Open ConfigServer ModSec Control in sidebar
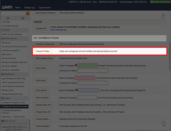The width and height of the screenshot is (171, 131). click(x=13, y=103)
